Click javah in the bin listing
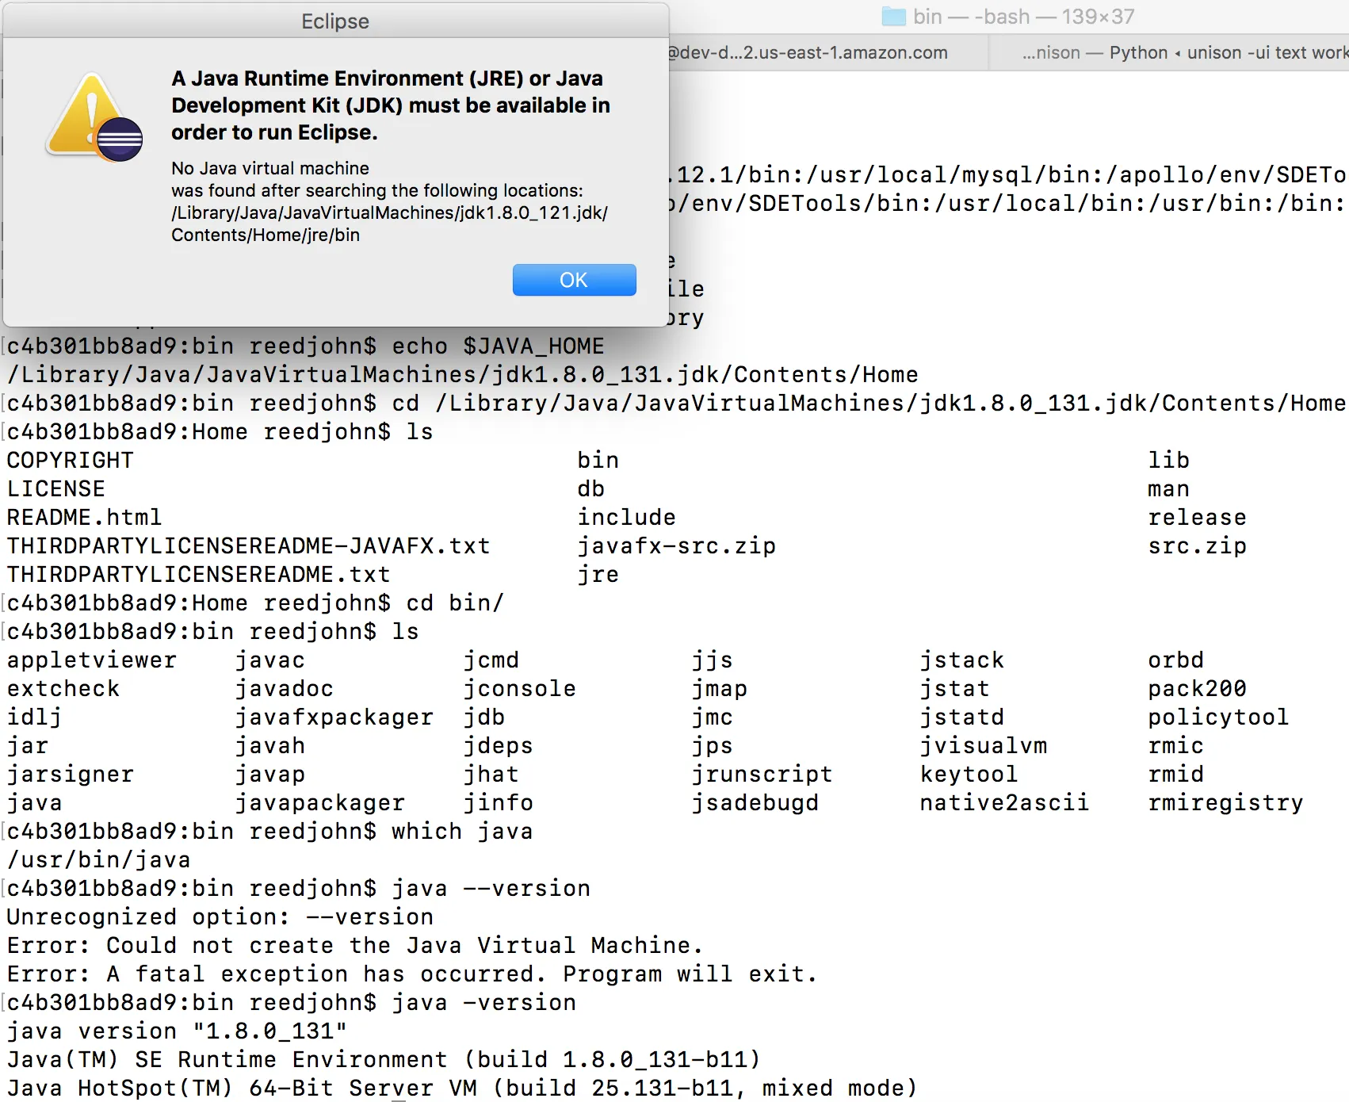This screenshot has width=1349, height=1102. click(270, 746)
